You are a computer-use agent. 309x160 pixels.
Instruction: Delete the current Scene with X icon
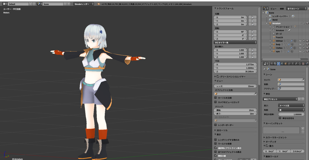pos(68,4)
